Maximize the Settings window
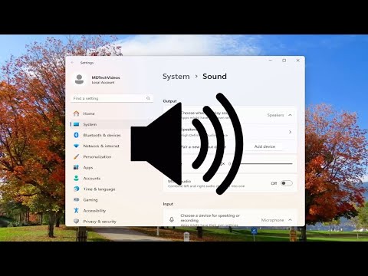Screen dimensions: 368x276 coord(284,61)
